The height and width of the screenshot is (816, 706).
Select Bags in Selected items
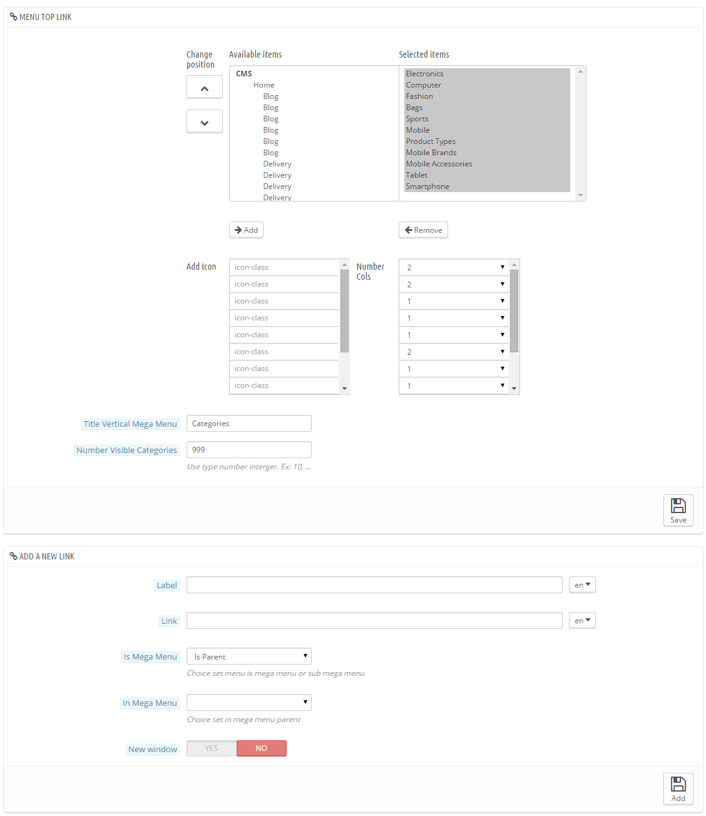tap(487, 108)
